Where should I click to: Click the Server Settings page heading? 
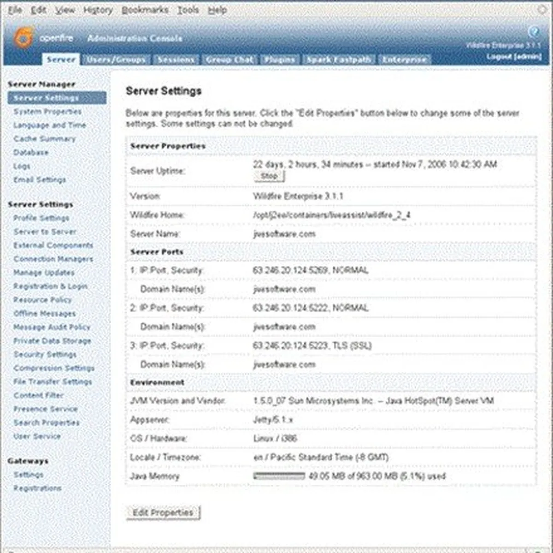(164, 91)
